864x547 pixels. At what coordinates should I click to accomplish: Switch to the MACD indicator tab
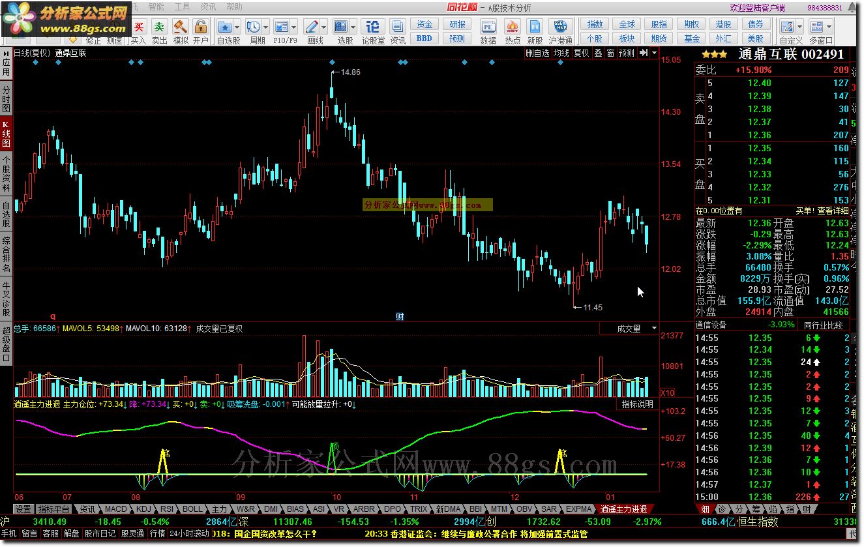(116, 509)
